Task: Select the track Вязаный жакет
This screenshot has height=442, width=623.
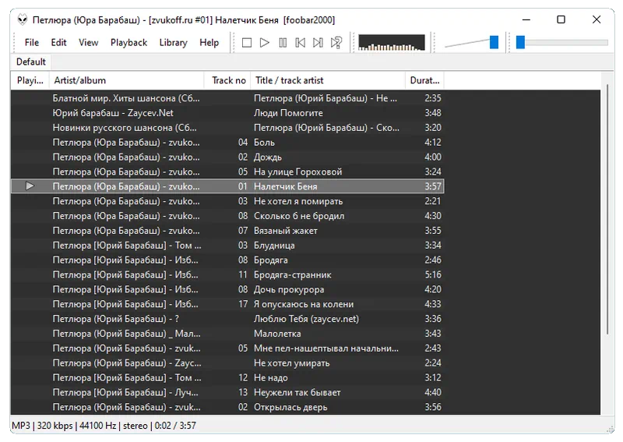Action: coord(285,231)
